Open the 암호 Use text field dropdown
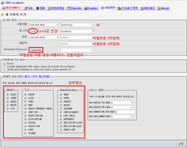This screenshot has width=187, height=148. click(44, 37)
